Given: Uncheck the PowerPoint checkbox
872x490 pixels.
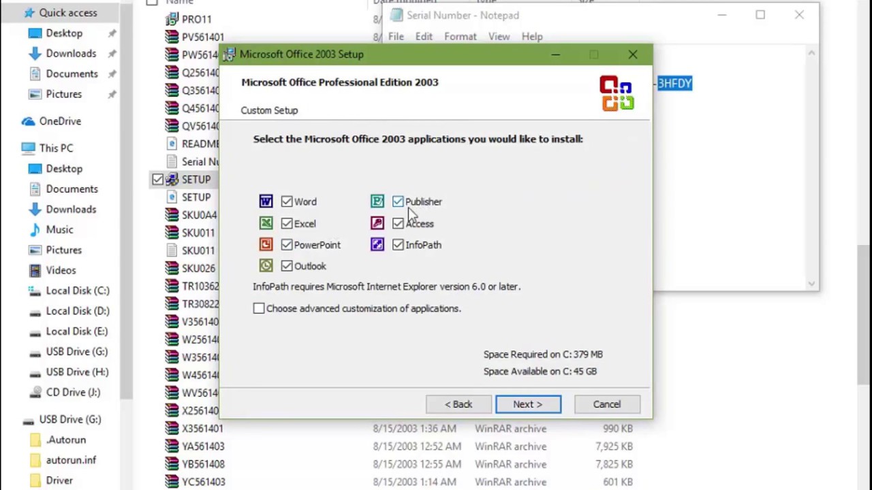Looking at the screenshot, I should click(287, 244).
